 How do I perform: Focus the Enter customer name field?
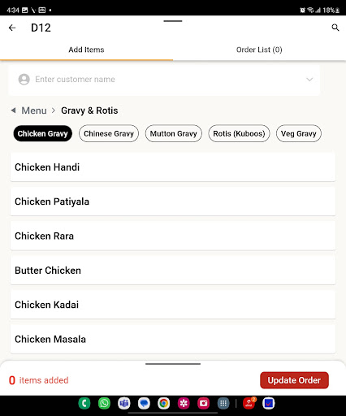click(164, 80)
